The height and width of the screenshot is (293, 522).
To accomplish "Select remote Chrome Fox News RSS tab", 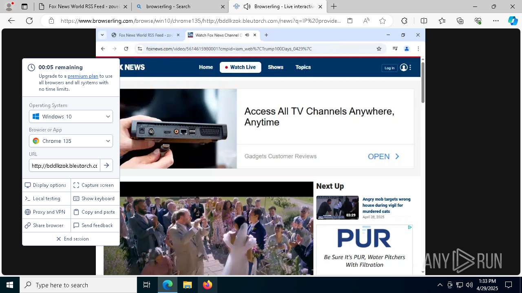I will [145, 35].
